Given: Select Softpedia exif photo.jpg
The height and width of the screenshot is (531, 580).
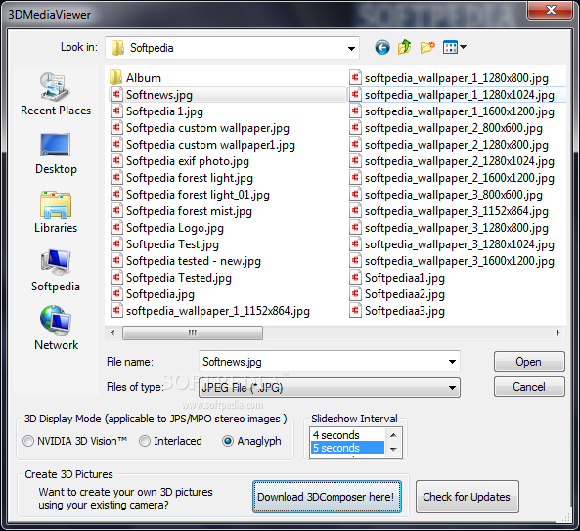Looking at the screenshot, I should point(188,161).
